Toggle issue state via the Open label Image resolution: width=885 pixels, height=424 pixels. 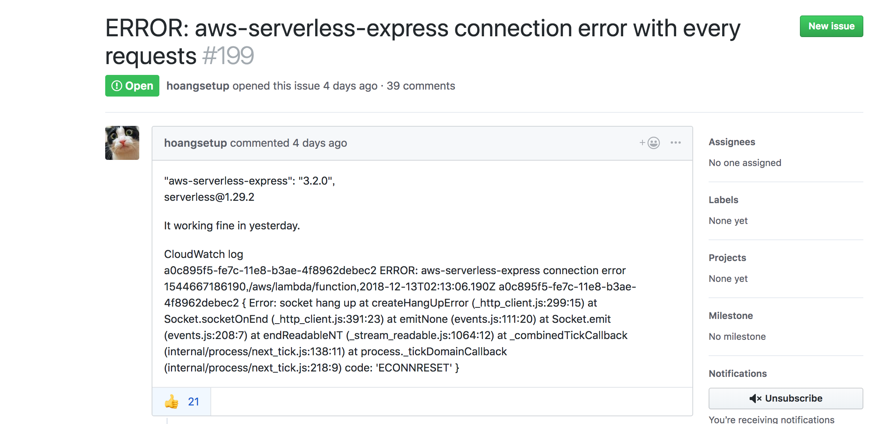(132, 86)
